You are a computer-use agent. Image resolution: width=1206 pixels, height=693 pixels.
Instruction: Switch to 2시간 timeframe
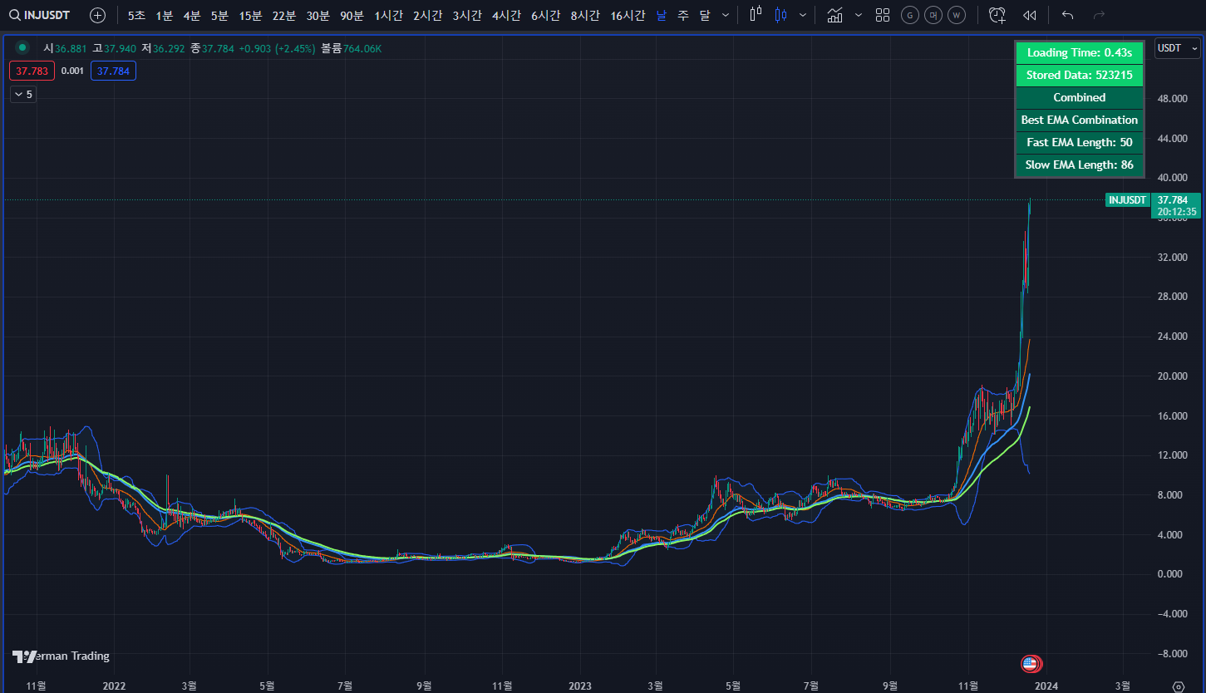point(427,15)
